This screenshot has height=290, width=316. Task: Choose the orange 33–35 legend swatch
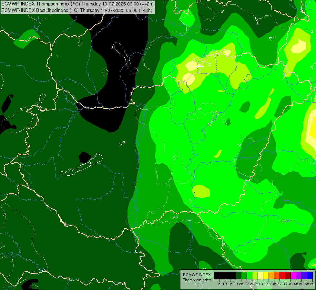pyautogui.click(x=271, y=275)
